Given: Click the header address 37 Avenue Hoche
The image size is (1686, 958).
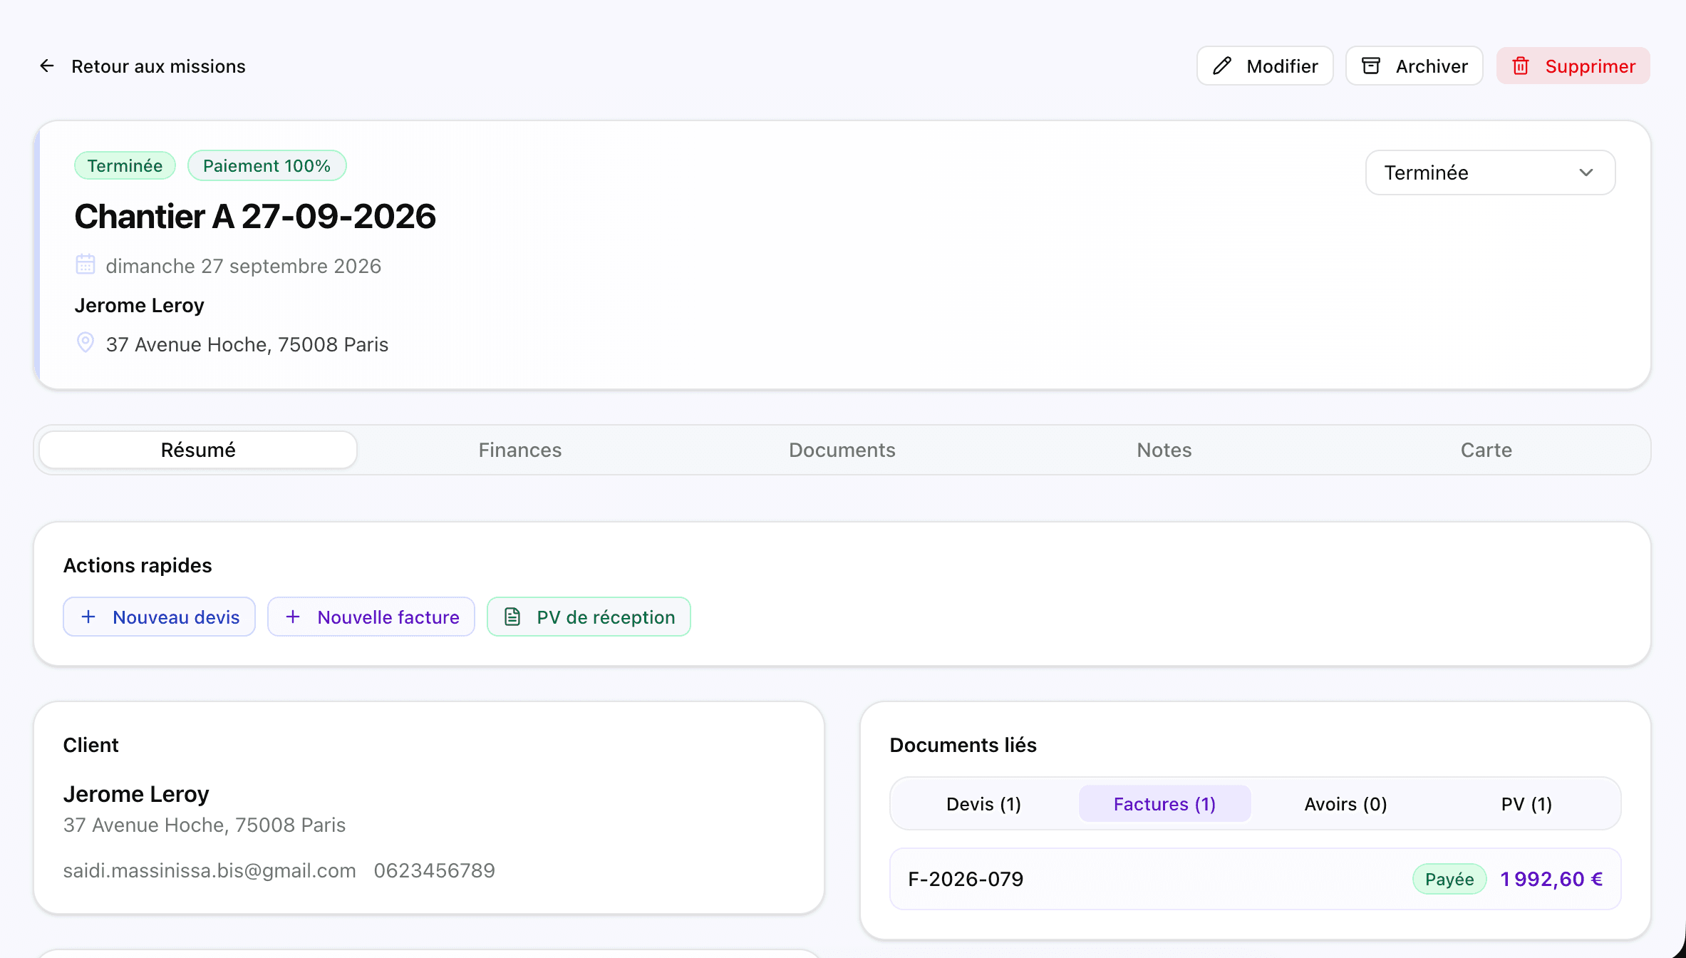Looking at the screenshot, I should click(247, 344).
